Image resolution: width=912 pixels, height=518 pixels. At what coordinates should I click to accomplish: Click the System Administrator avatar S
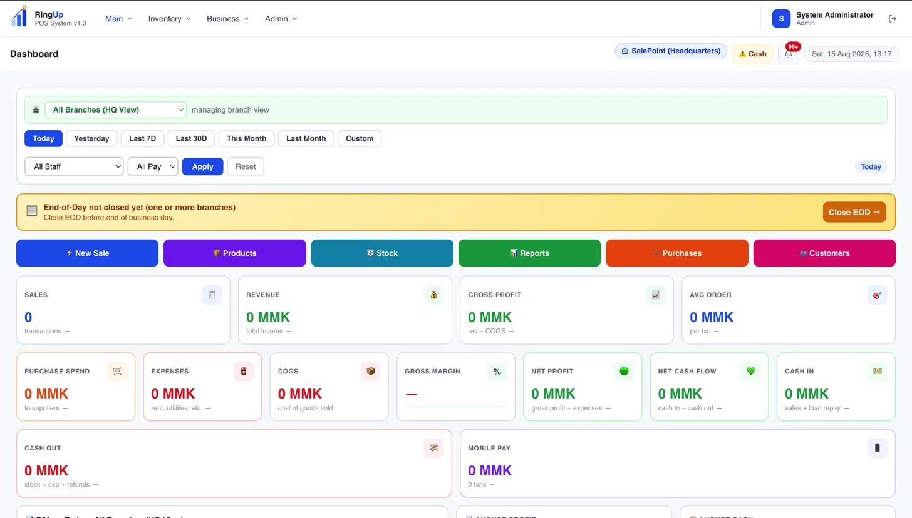coord(781,19)
